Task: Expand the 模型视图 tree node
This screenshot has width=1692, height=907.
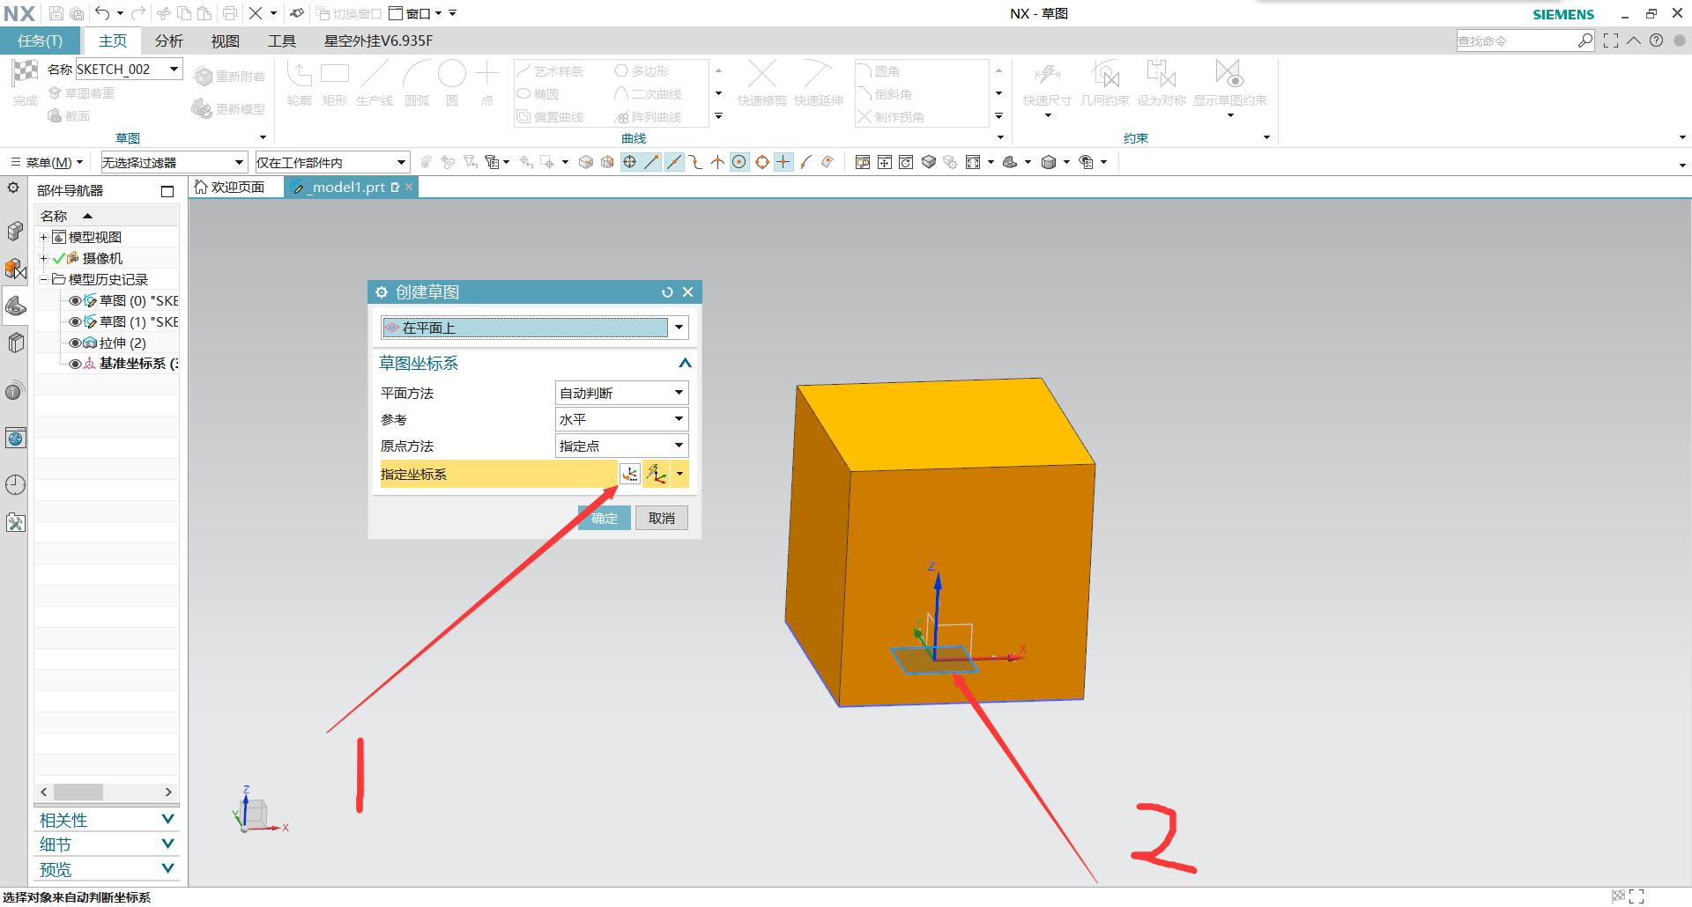Action: pos(43,238)
